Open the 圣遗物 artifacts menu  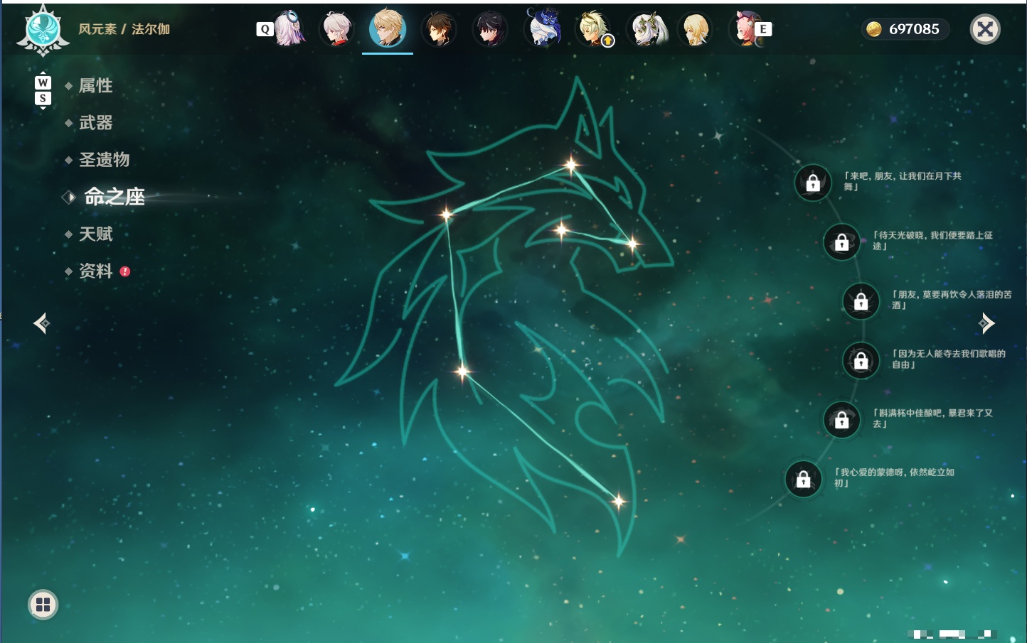tap(104, 160)
